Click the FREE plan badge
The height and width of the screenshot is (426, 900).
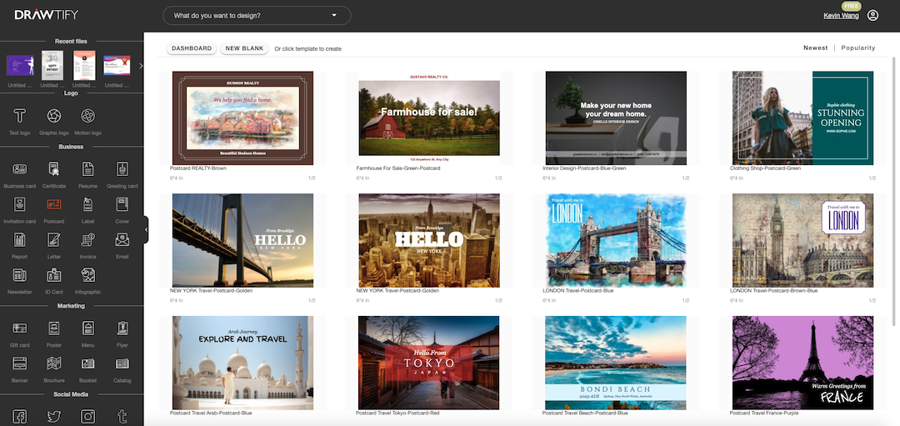[x=852, y=7]
